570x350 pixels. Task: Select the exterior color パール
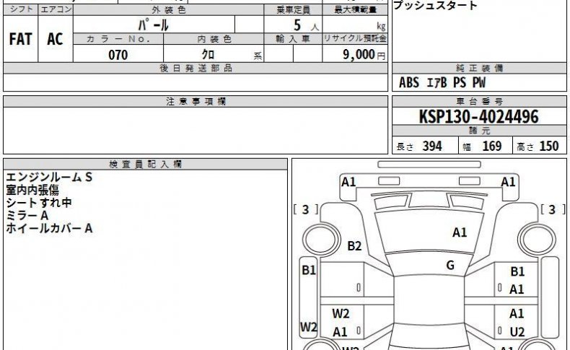coord(153,25)
